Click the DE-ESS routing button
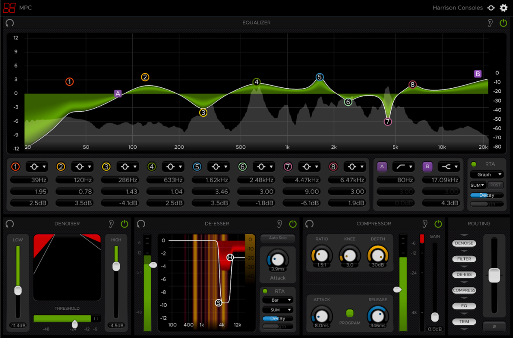 tap(464, 275)
